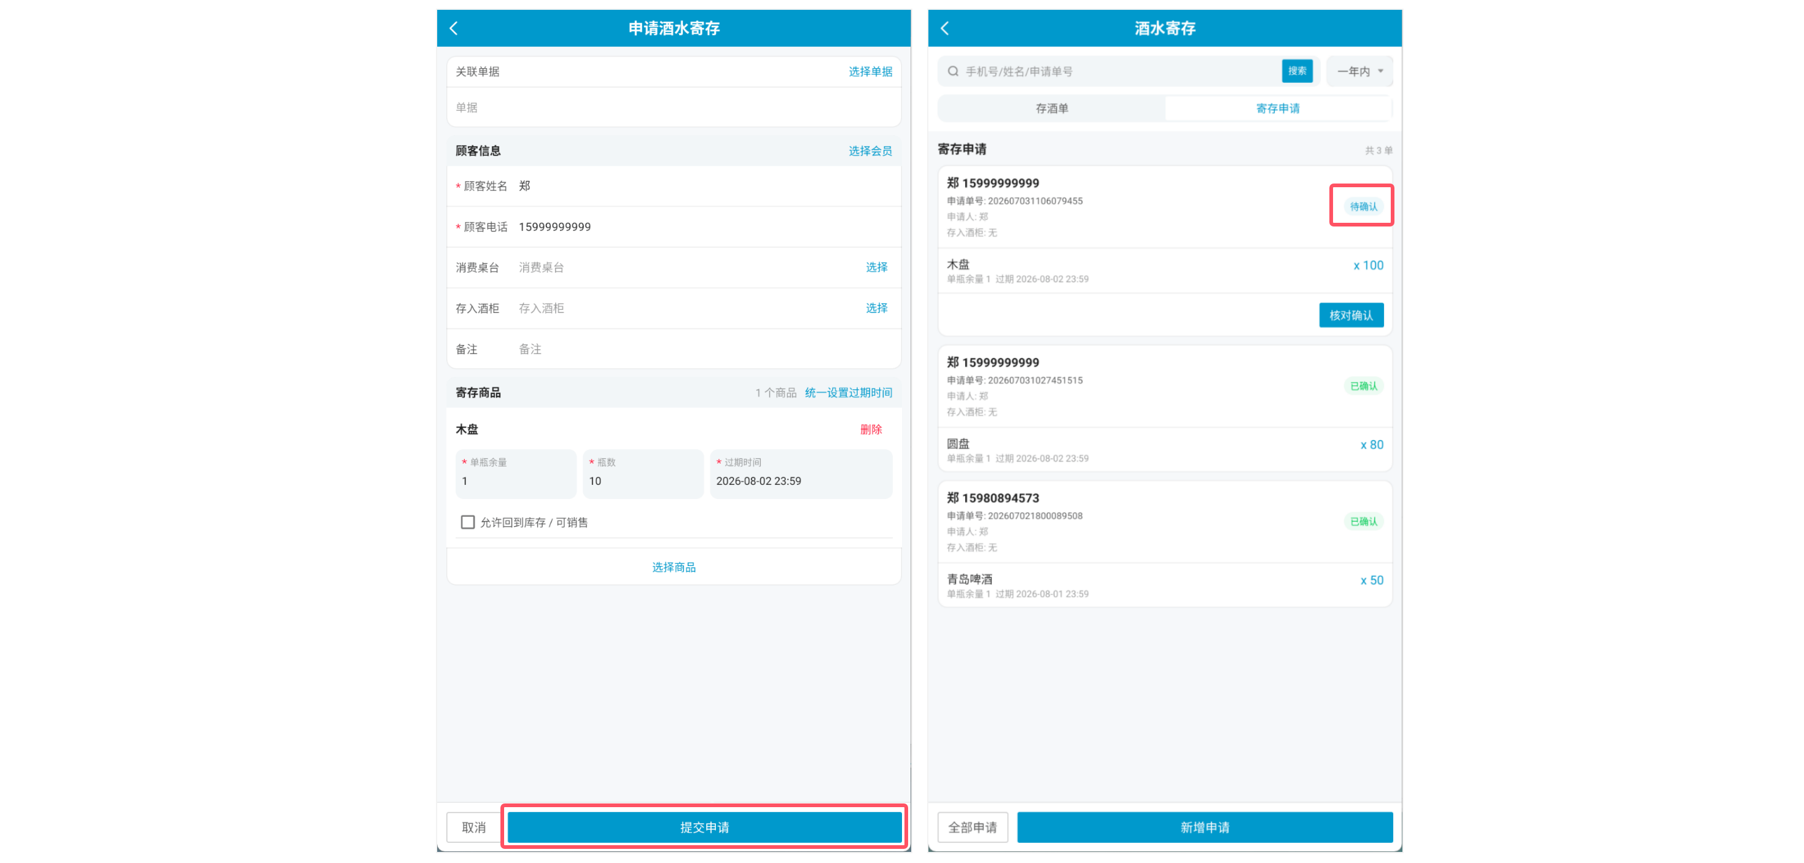Focus the 手机号/姓名/申请单号 search field
Screen dimensions: 1804x863
click(x=1121, y=71)
